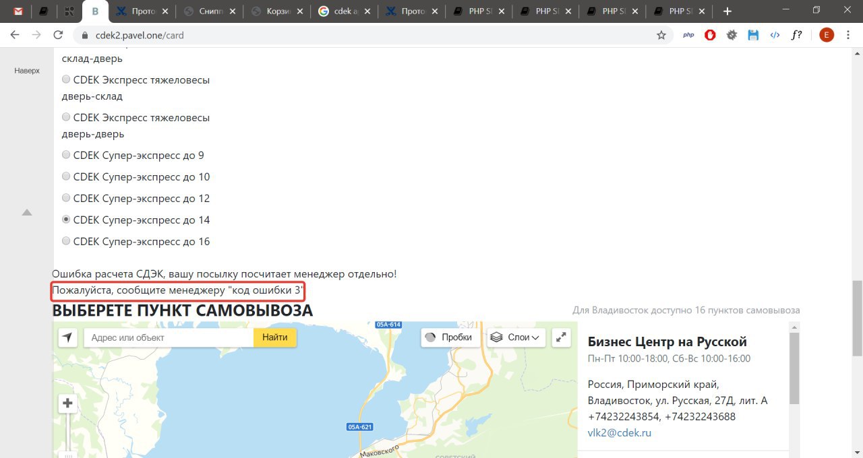Screen dimensions: 863x458
Task: Switch to the pinned Gmail tab
Action: pyautogui.click(x=18, y=11)
